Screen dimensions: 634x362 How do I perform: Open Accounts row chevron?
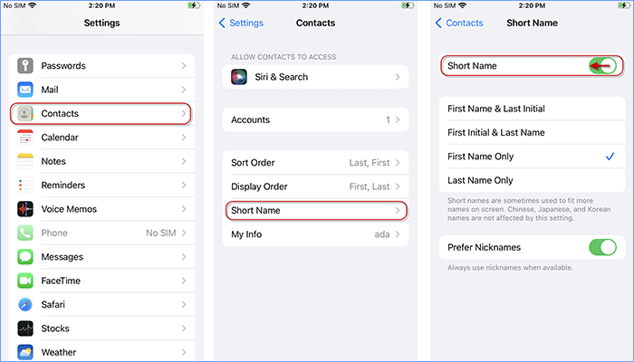[x=398, y=119]
